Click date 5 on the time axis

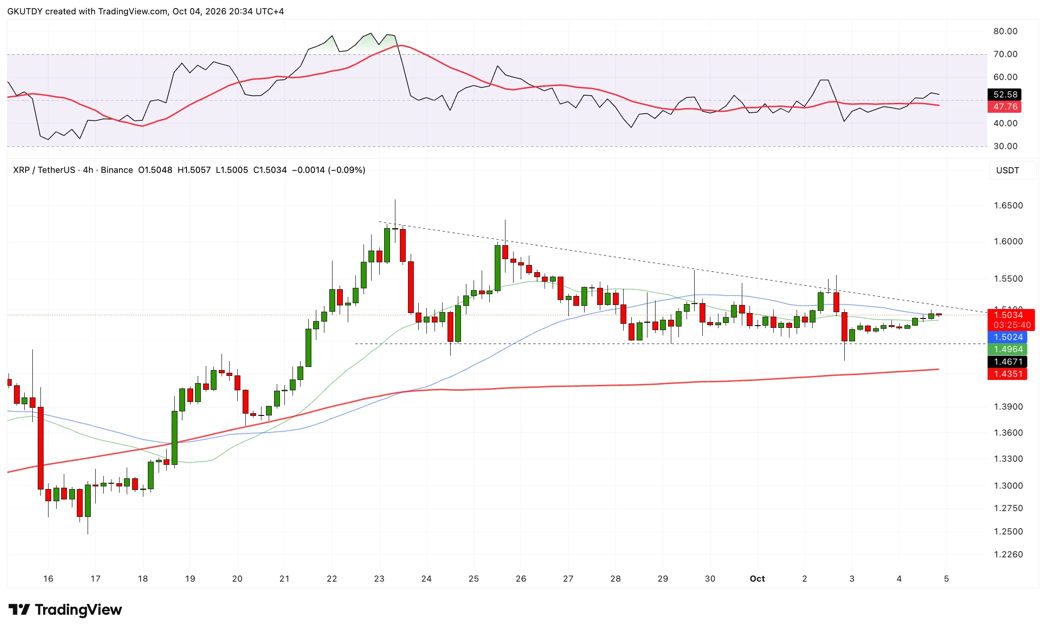click(x=946, y=578)
